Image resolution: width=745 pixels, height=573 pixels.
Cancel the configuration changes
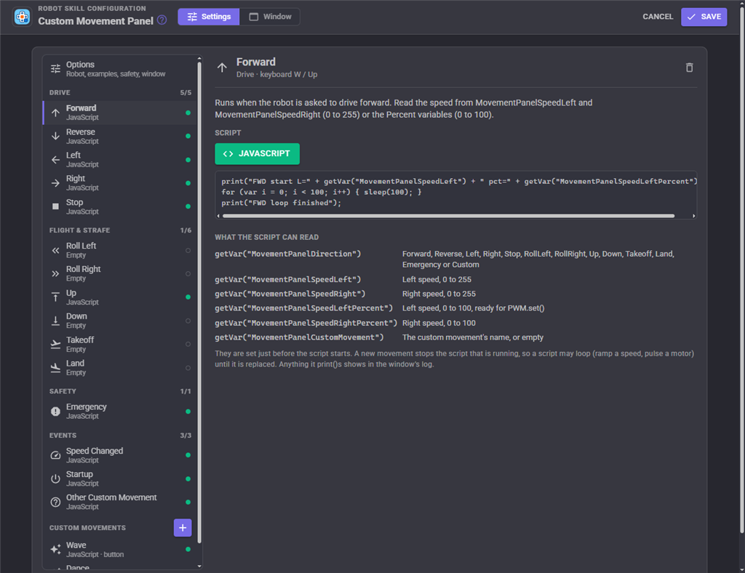[658, 17]
